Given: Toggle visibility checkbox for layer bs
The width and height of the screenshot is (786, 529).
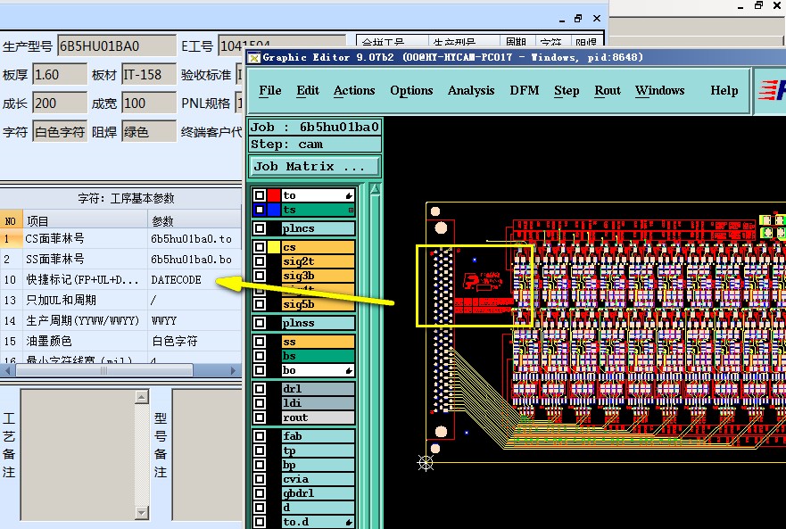Looking at the screenshot, I should pyautogui.click(x=260, y=356).
